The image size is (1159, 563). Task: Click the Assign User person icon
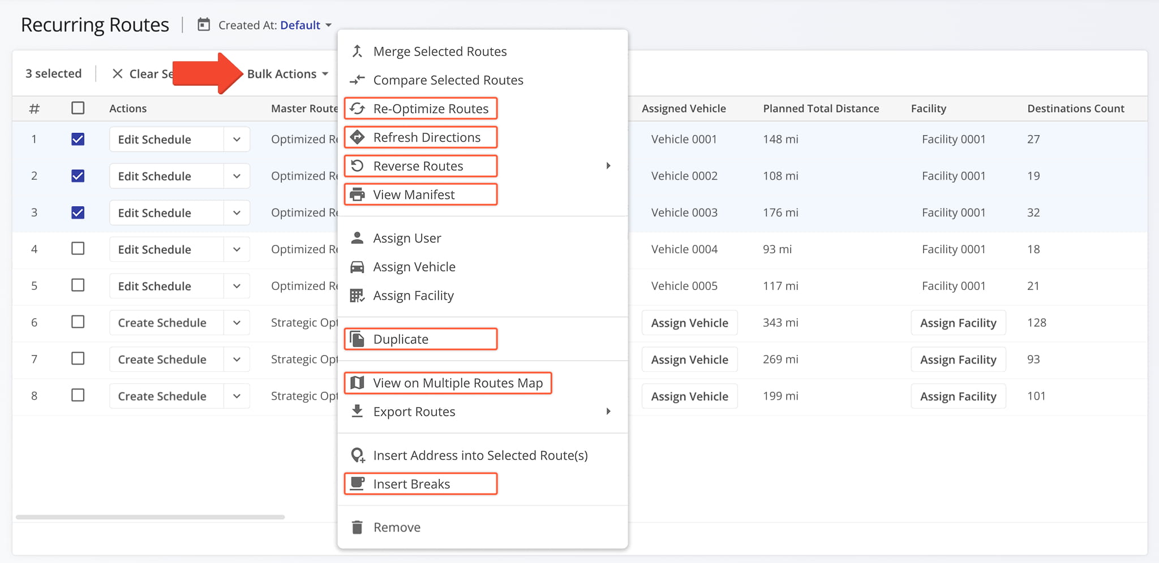coord(358,238)
